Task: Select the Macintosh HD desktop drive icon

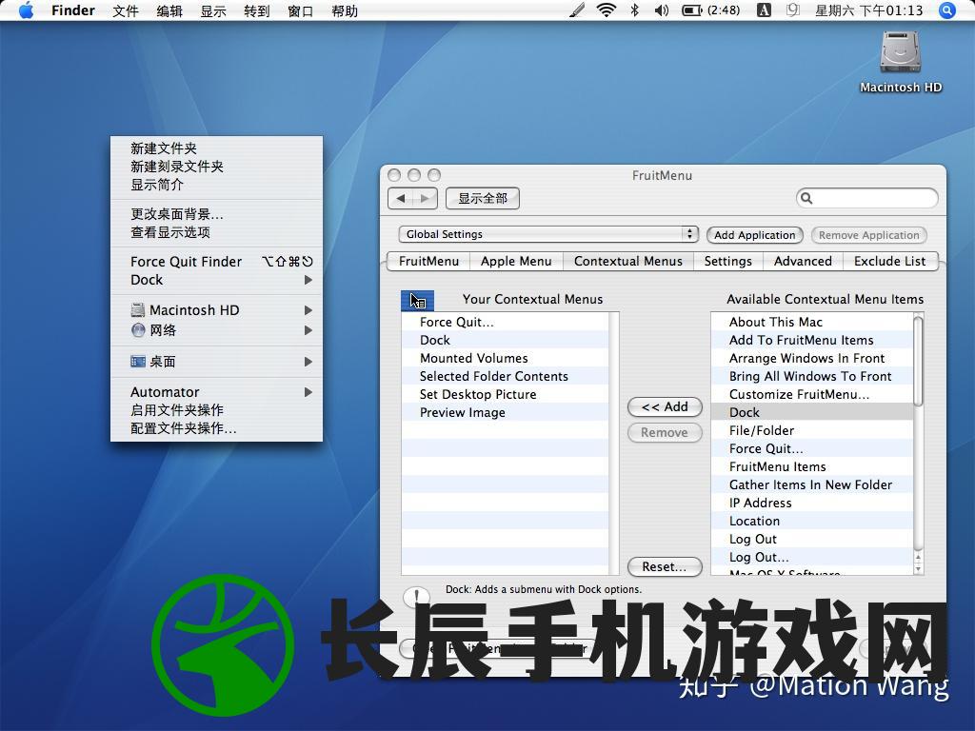Action: point(900,52)
